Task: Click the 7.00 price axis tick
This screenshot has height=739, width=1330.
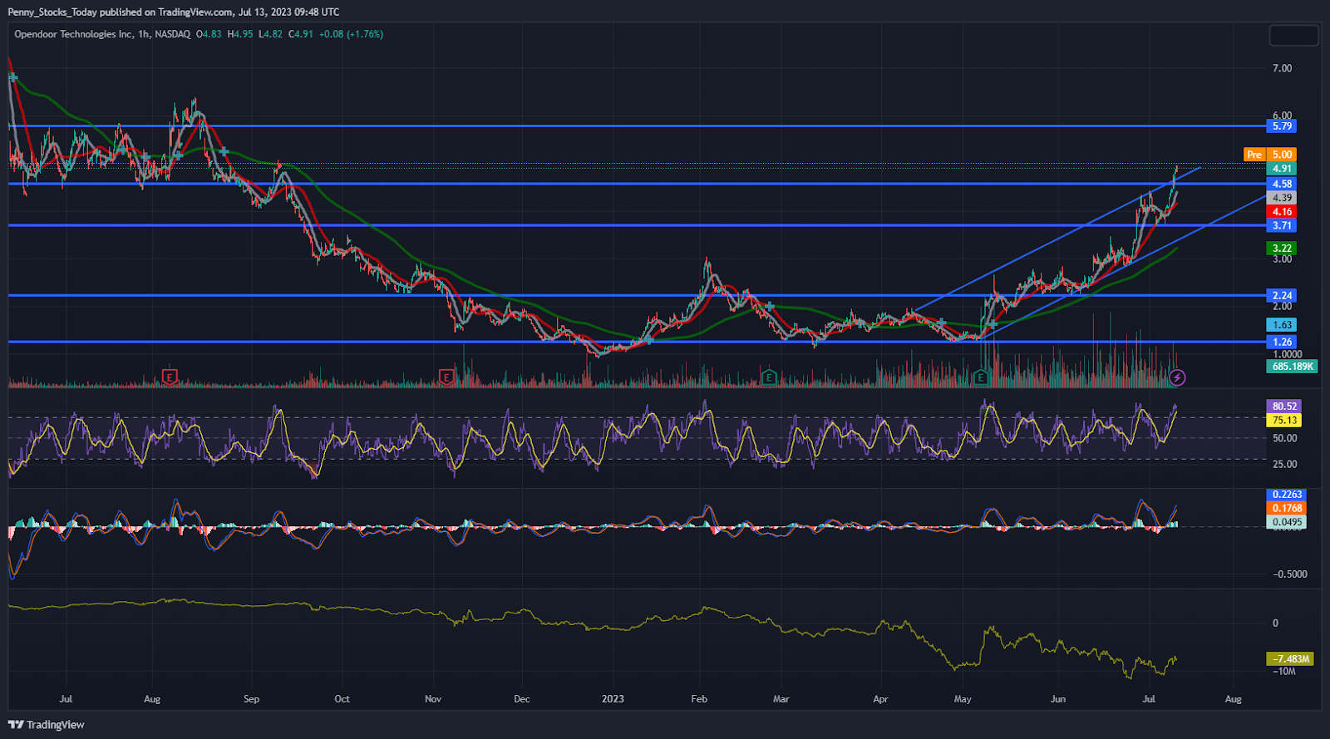Action: click(1282, 68)
